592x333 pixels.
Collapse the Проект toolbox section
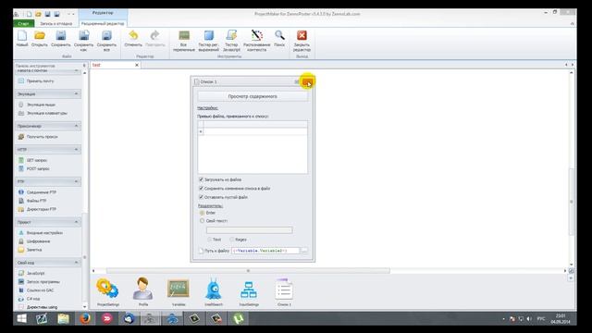tap(76, 222)
